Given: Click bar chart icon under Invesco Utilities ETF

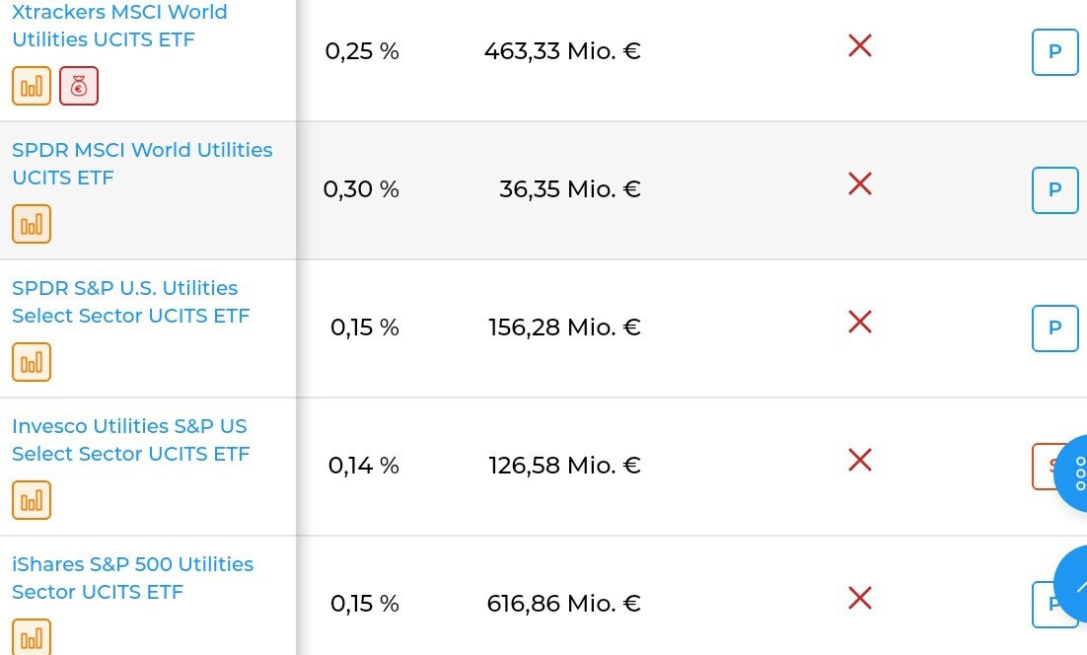Looking at the screenshot, I should click(32, 500).
